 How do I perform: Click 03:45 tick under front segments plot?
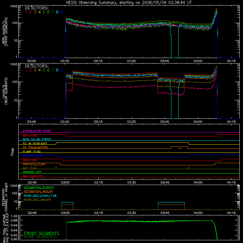(x=165, y=61)
